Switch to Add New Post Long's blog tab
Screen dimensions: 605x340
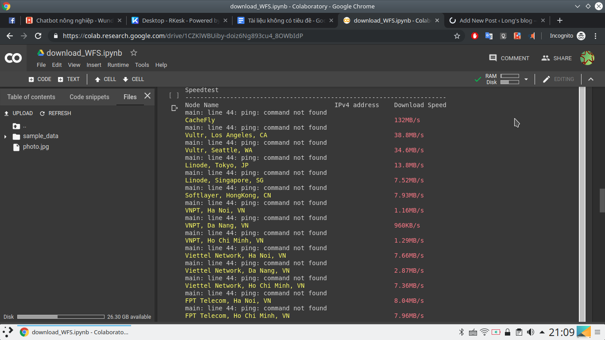pyautogui.click(x=498, y=20)
